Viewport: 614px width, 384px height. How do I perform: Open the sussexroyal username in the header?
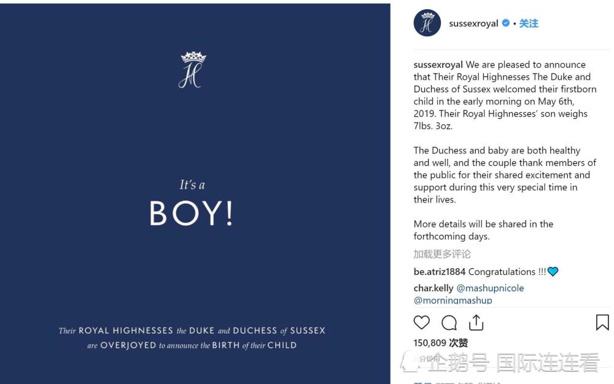pos(473,23)
